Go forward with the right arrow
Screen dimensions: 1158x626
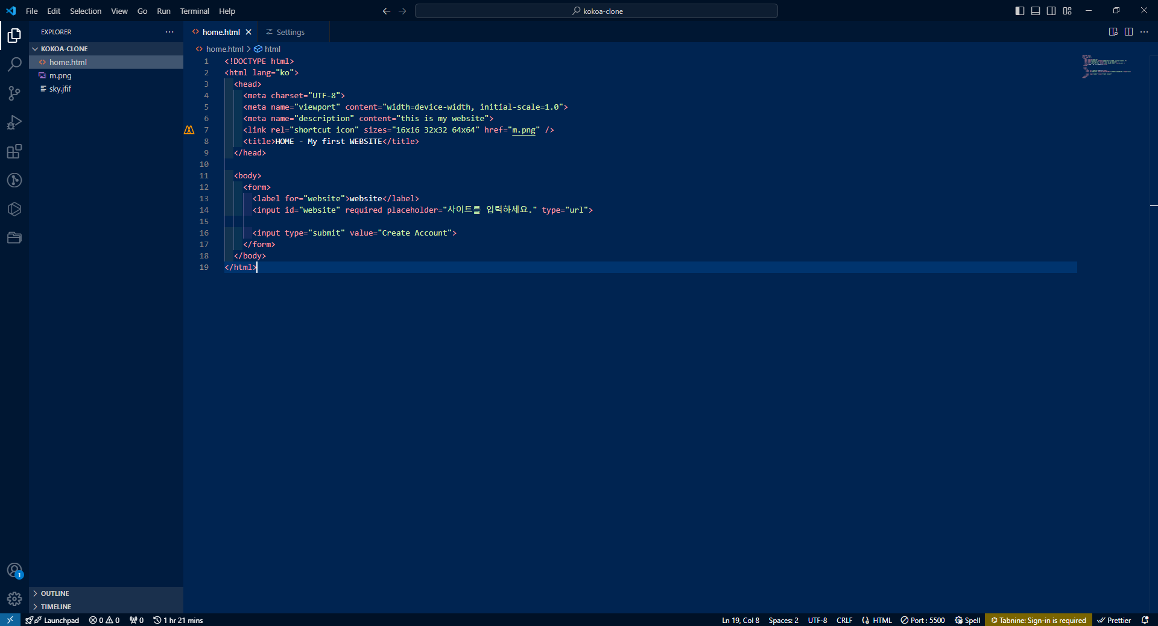point(402,11)
